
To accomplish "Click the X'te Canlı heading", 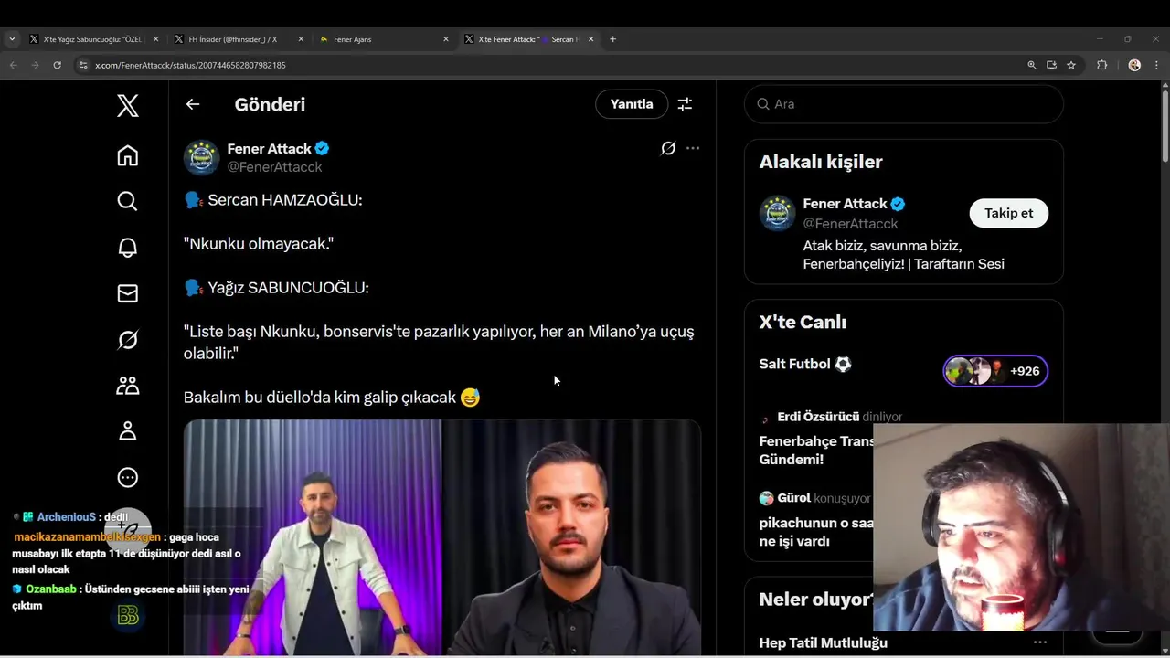I will coord(803,323).
